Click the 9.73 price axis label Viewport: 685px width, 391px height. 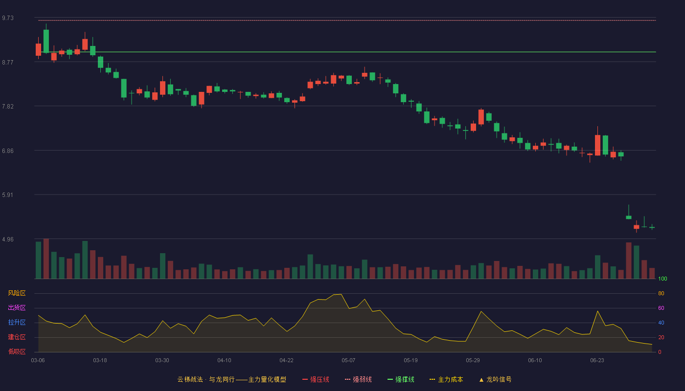point(8,18)
